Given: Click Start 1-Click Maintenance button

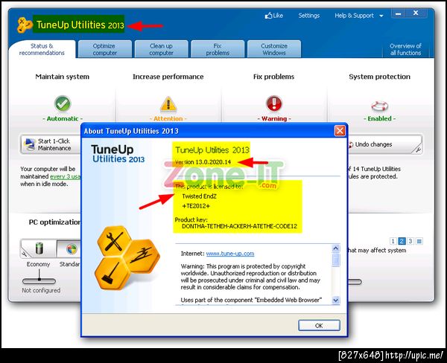Looking at the screenshot, I should click(51, 144).
